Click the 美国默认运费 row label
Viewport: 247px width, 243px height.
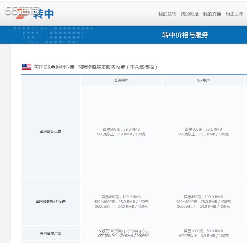click(50, 132)
